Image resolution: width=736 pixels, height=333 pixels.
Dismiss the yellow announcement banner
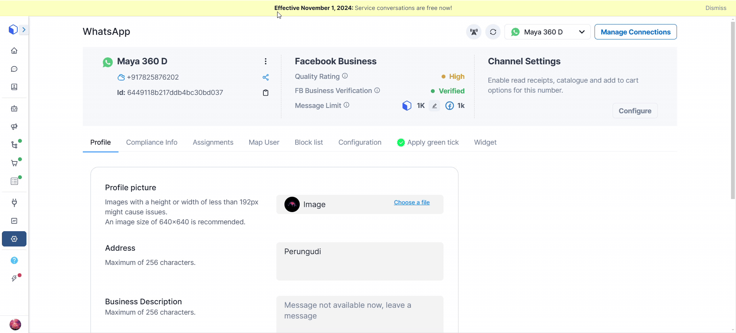coord(716,8)
